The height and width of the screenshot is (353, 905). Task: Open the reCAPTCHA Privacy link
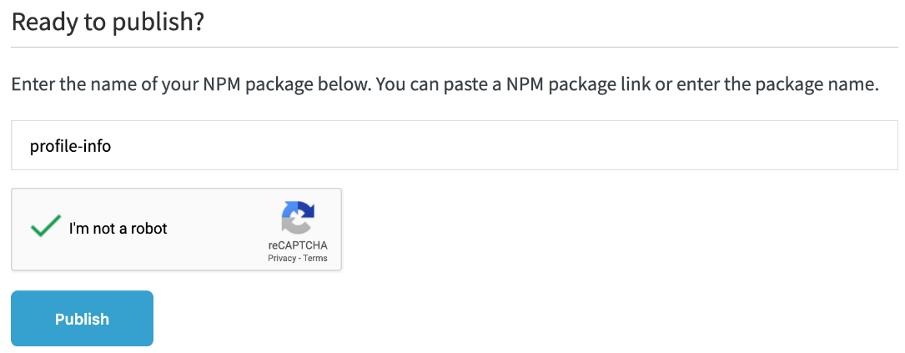282,259
